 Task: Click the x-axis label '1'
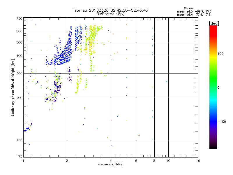23,161
